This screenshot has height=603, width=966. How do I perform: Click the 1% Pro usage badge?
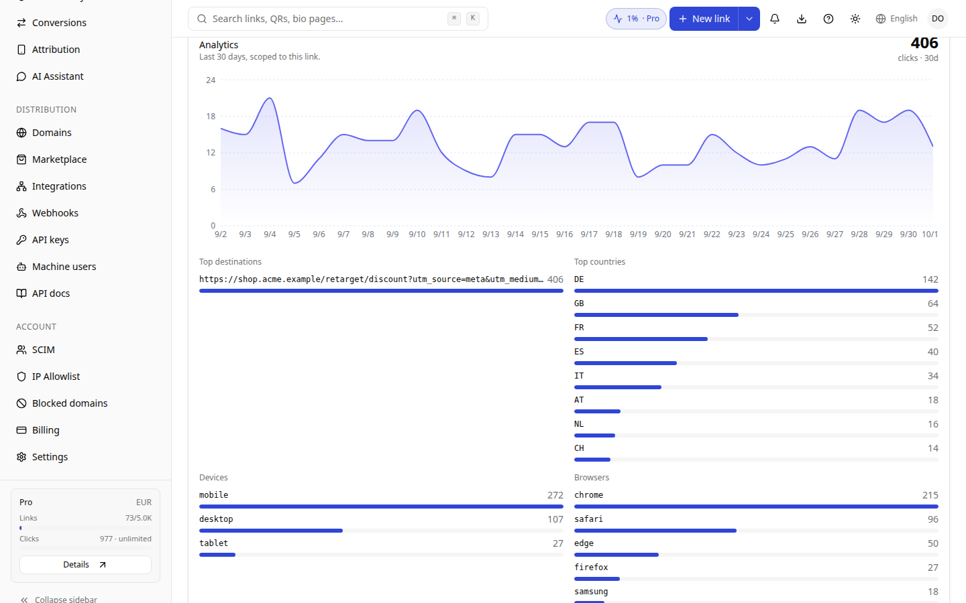636,19
